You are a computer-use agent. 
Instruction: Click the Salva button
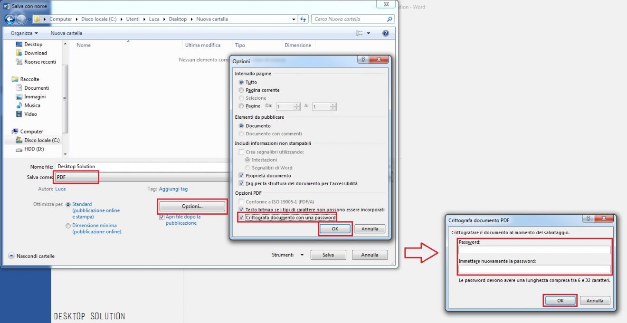328,255
